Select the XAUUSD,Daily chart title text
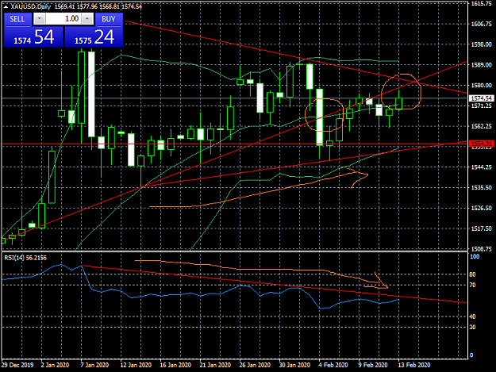The image size is (496, 372). (31, 6)
